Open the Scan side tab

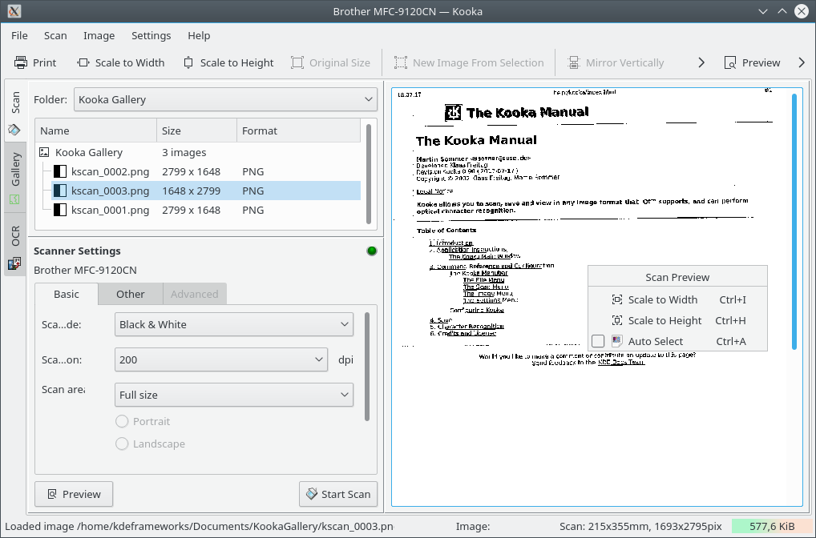pyautogui.click(x=15, y=110)
